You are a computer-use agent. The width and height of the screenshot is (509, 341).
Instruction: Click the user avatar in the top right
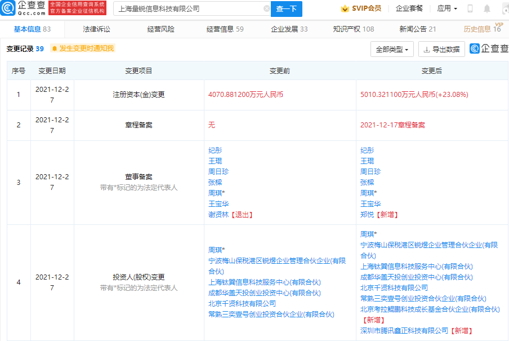503,9
